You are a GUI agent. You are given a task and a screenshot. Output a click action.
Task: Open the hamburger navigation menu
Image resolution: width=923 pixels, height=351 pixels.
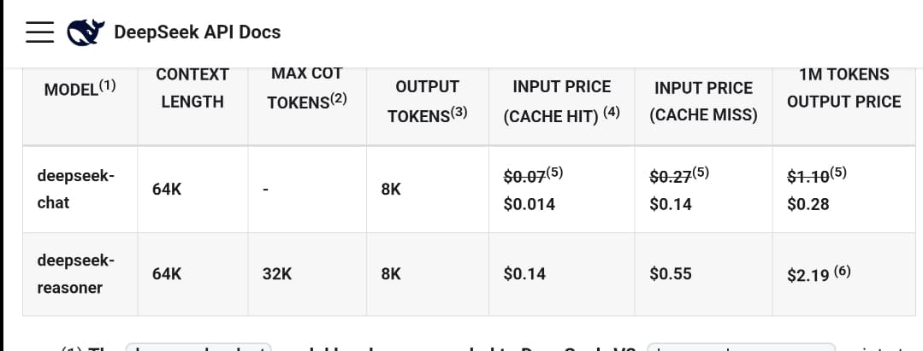pos(39,32)
